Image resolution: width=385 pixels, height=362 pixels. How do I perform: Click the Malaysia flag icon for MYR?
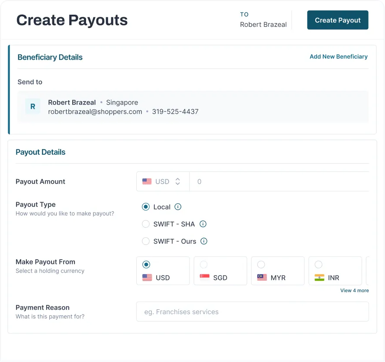point(262,278)
